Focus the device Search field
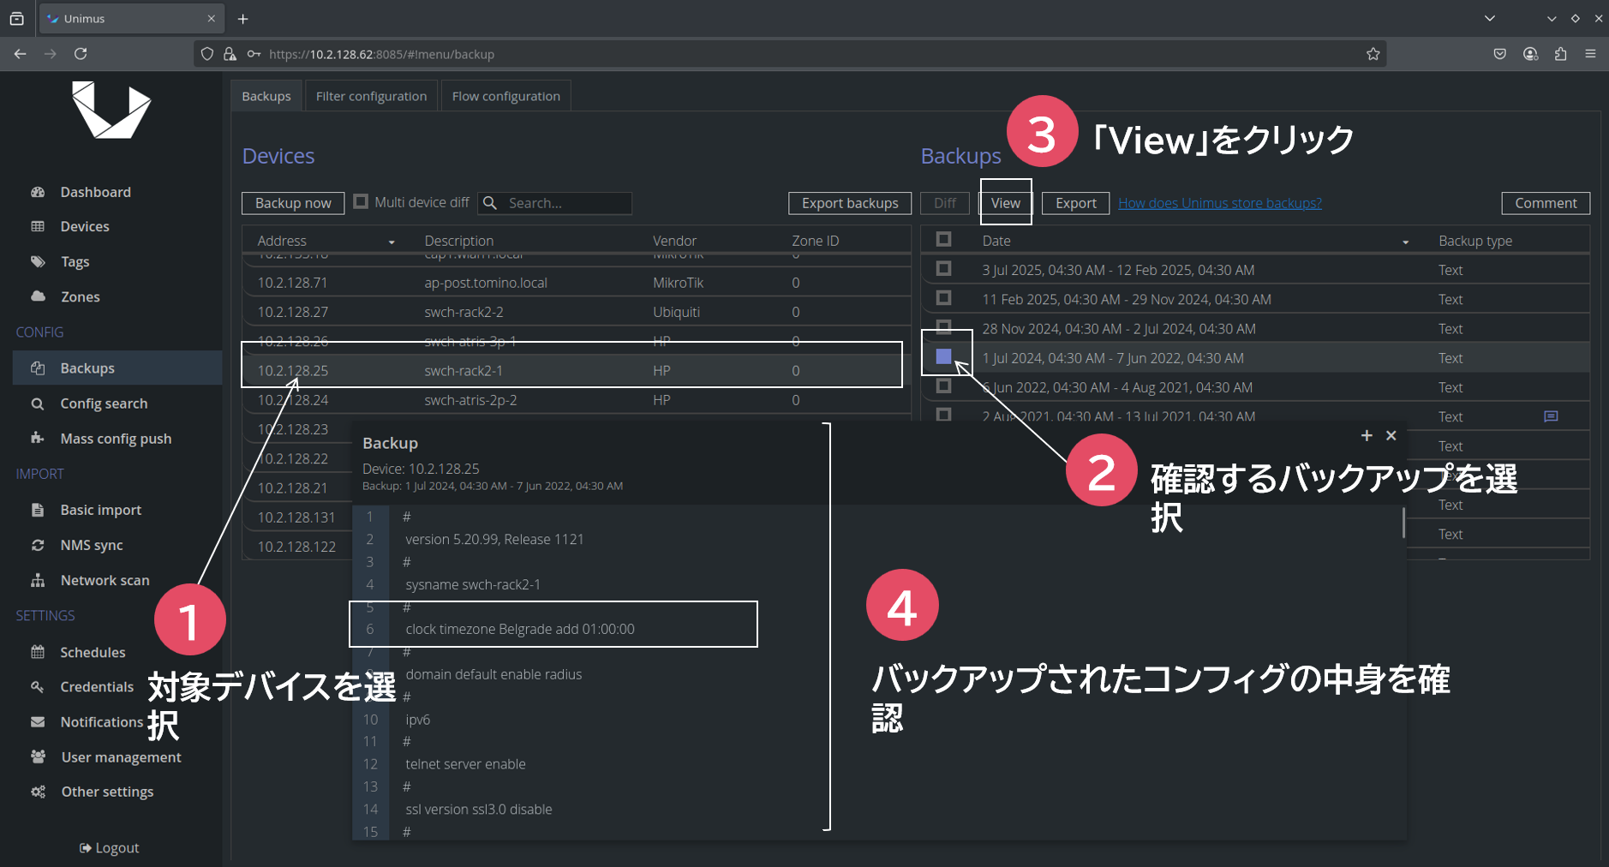1609x867 pixels. tap(554, 203)
